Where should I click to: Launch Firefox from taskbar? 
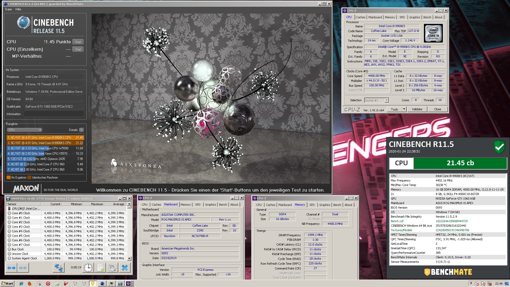point(30,284)
